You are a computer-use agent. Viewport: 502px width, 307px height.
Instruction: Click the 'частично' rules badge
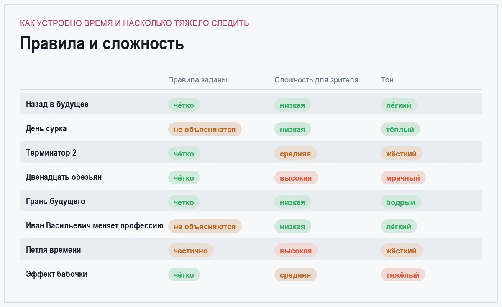tap(191, 251)
